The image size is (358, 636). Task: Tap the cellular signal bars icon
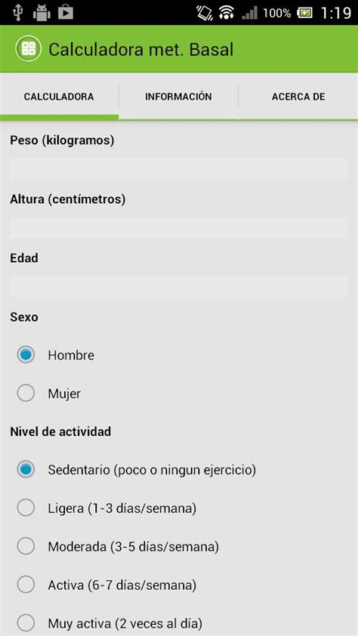249,13
